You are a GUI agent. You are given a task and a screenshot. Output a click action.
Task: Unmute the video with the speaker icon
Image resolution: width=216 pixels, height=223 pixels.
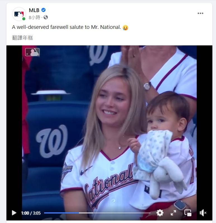[203, 213]
